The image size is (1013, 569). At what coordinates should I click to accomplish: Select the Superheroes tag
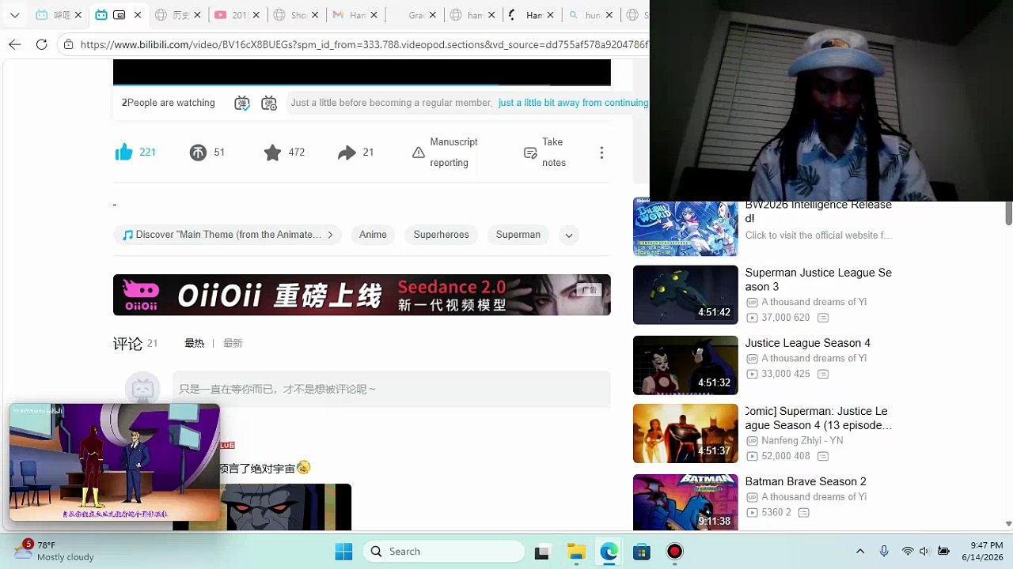[441, 235]
